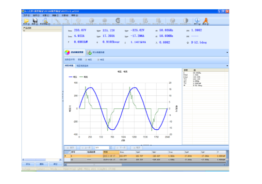This screenshot has height=184, width=262.
Task: Click the 0.6082 power factor readout
Action: (x=164, y=43)
